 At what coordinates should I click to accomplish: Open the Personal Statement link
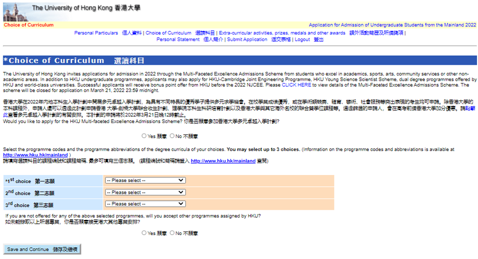point(190,40)
